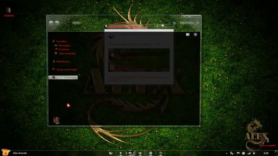Screen dimensions: 278x156
Task: Open the Untitled desktop icon
Action: (9, 12)
